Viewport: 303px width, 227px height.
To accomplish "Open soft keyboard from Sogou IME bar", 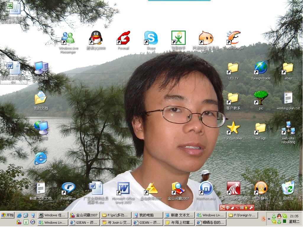I will tap(242, 208).
